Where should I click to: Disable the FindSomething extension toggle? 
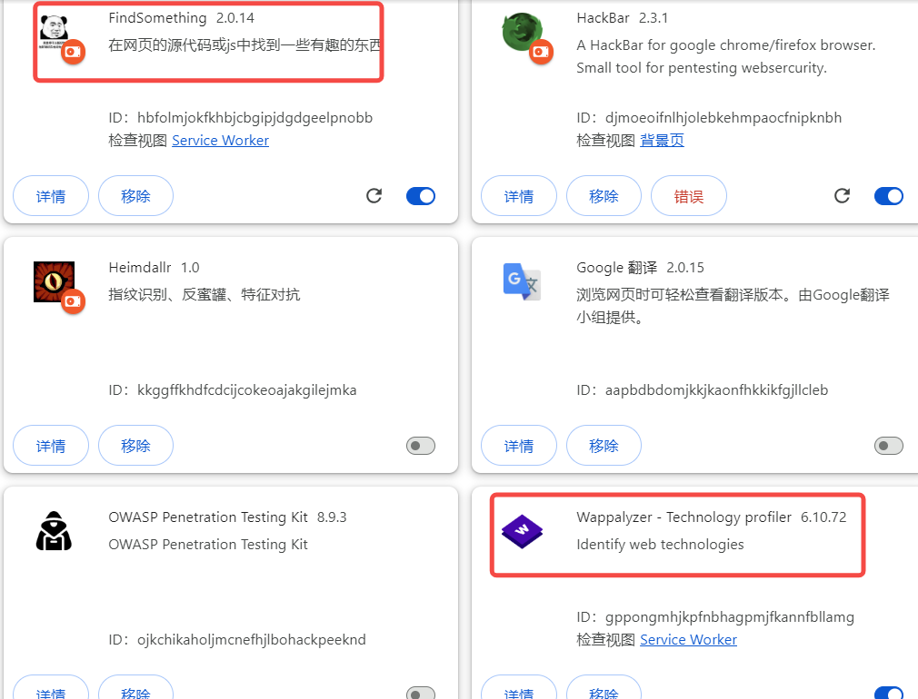[x=420, y=195]
